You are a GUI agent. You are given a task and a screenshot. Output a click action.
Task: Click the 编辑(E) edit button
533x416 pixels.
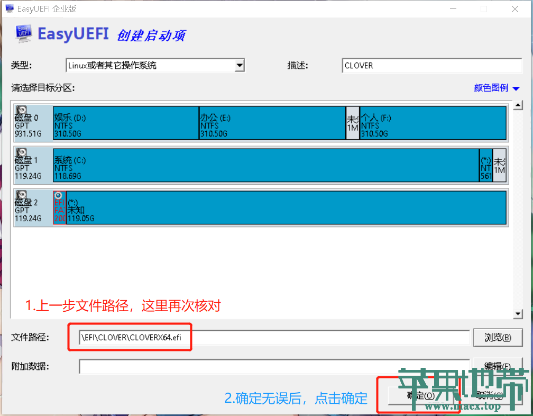point(498,366)
